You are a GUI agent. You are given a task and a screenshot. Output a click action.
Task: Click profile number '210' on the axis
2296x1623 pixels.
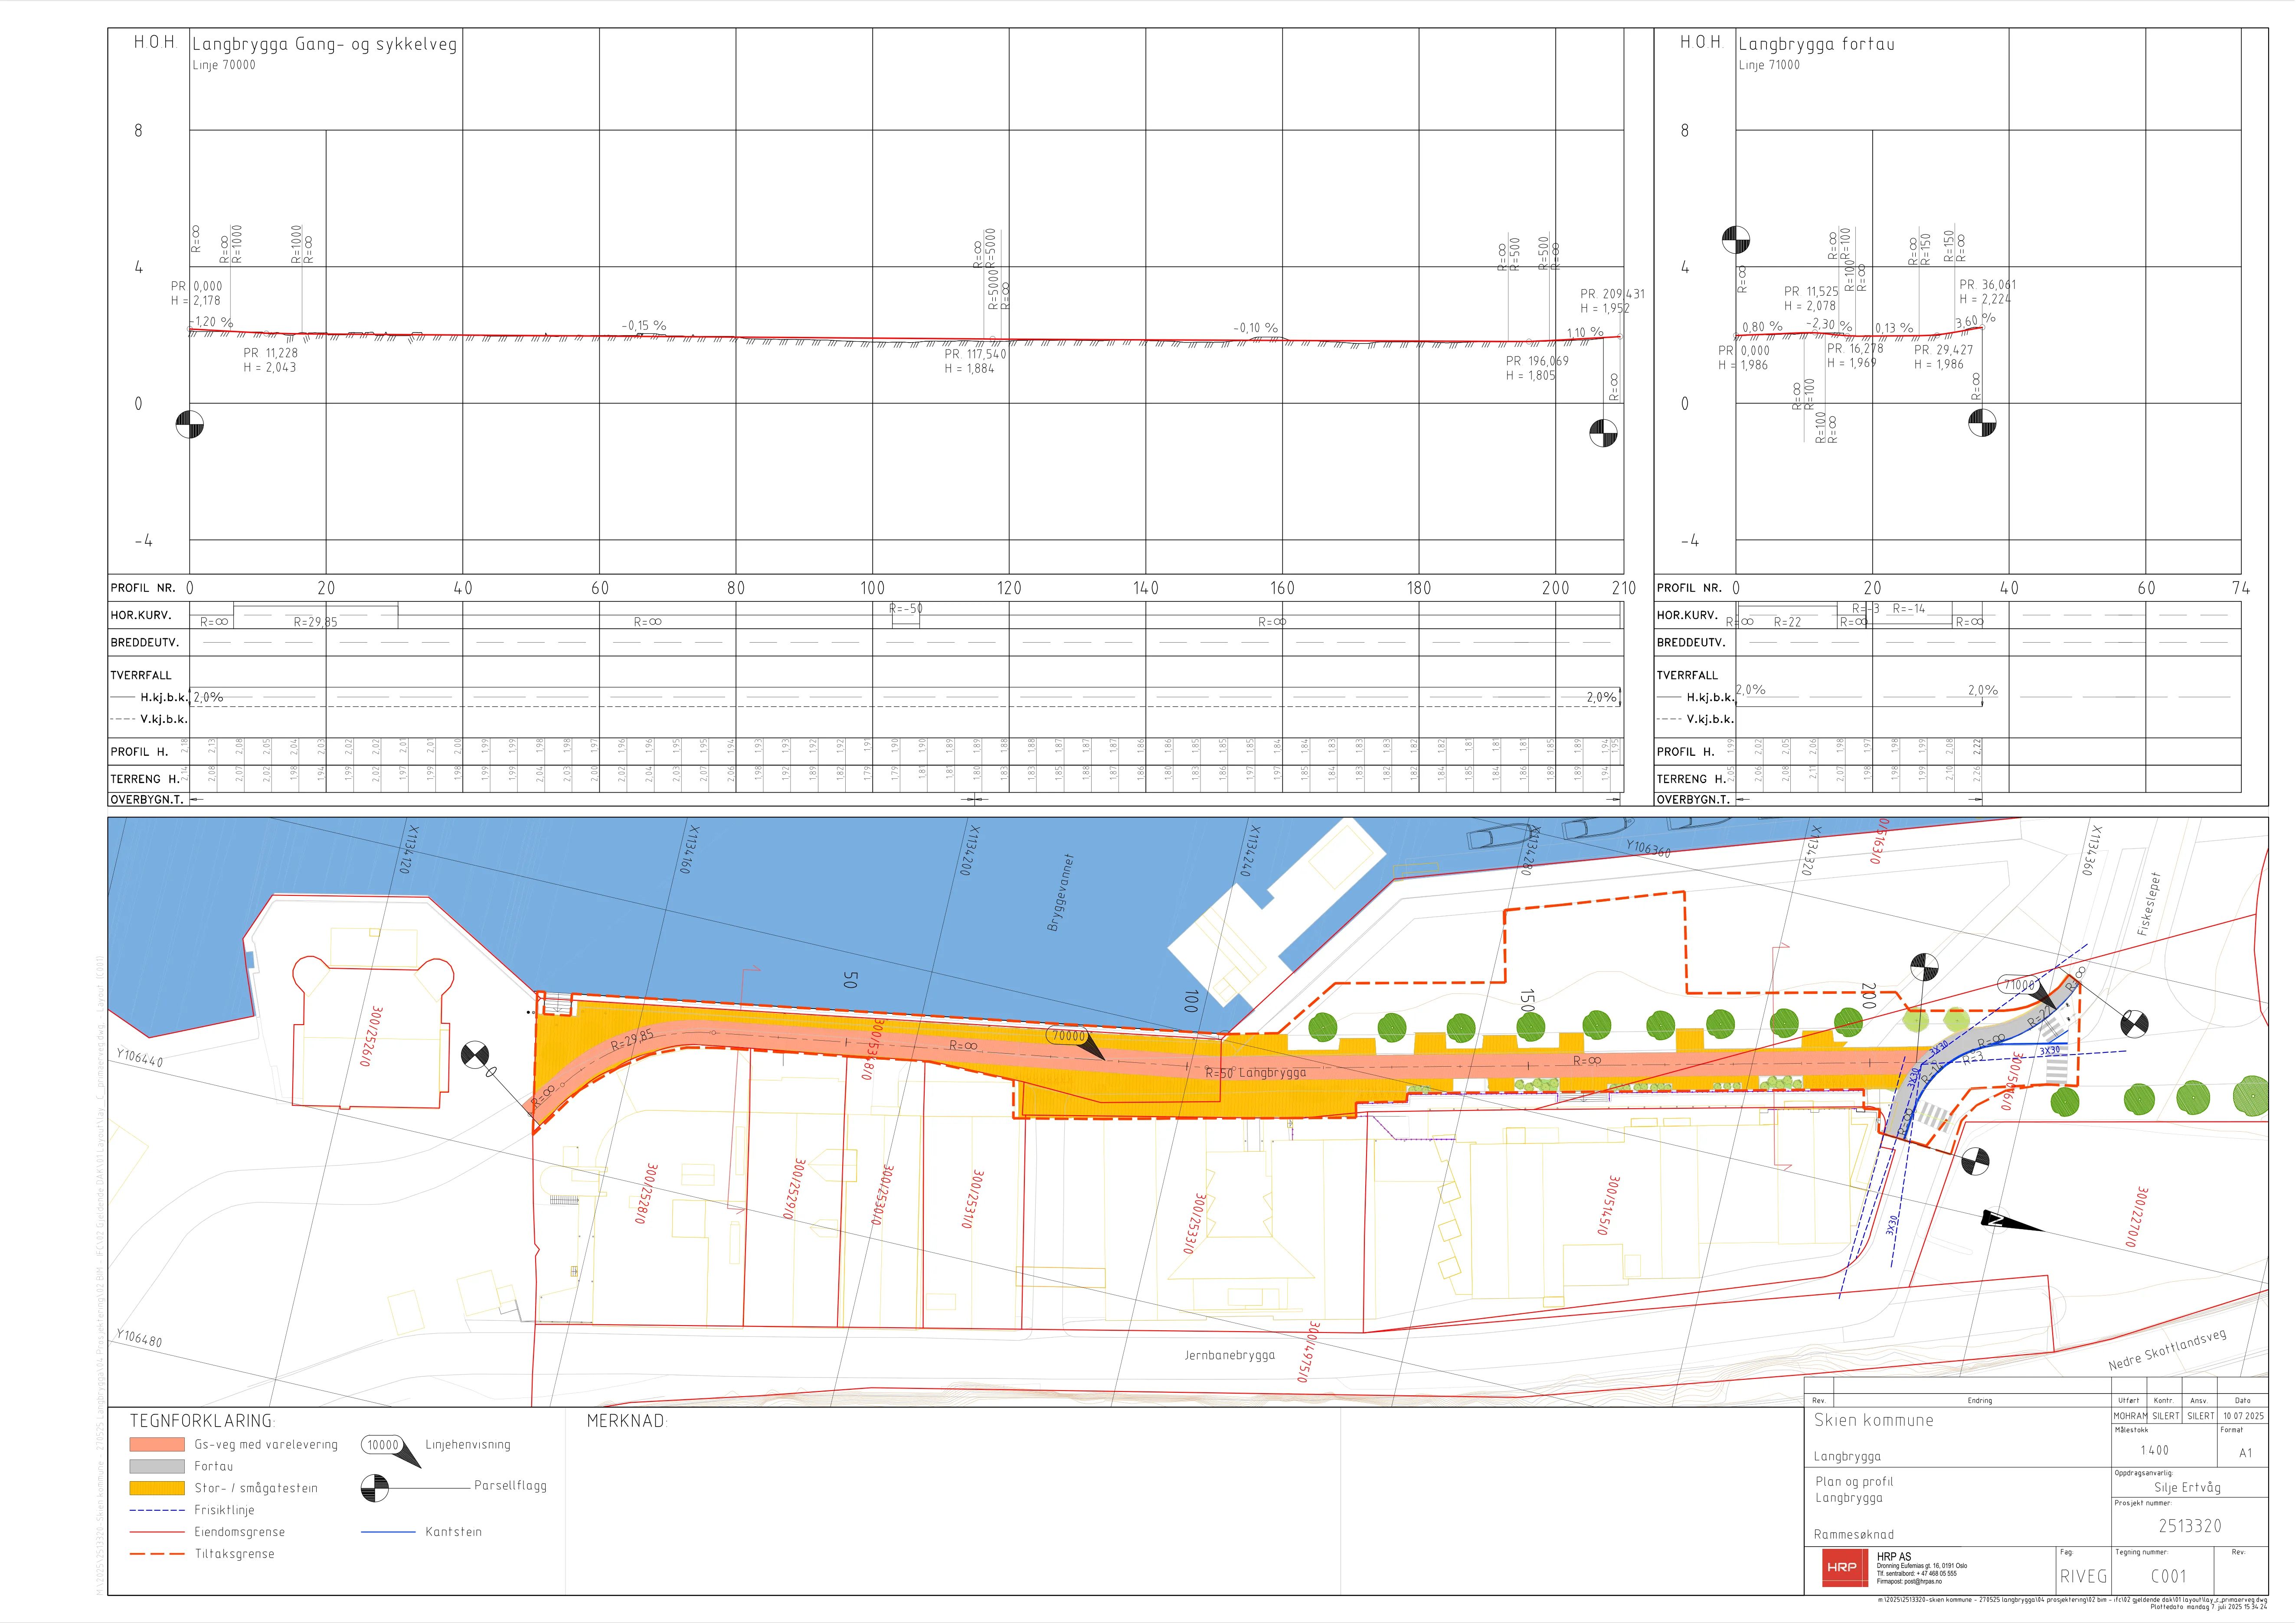(1624, 588)
